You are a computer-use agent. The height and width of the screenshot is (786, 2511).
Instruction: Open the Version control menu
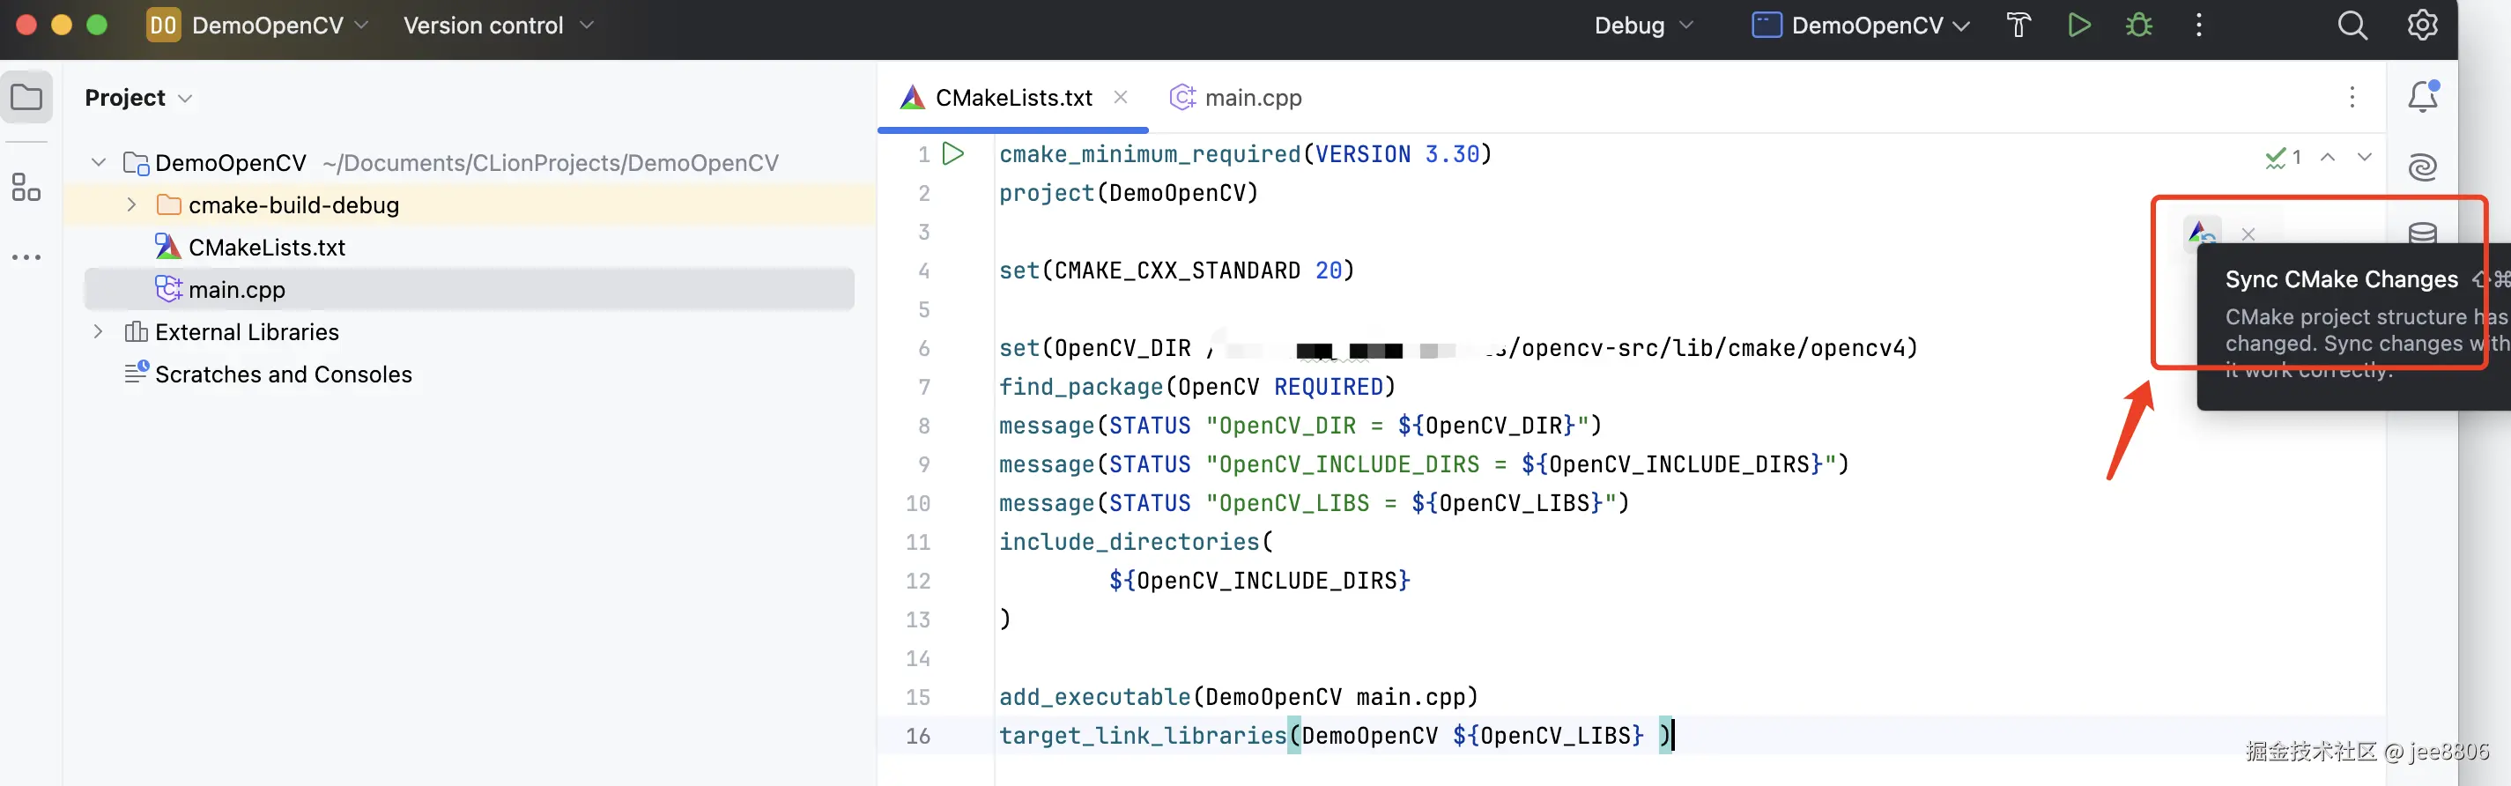point(498,26)
